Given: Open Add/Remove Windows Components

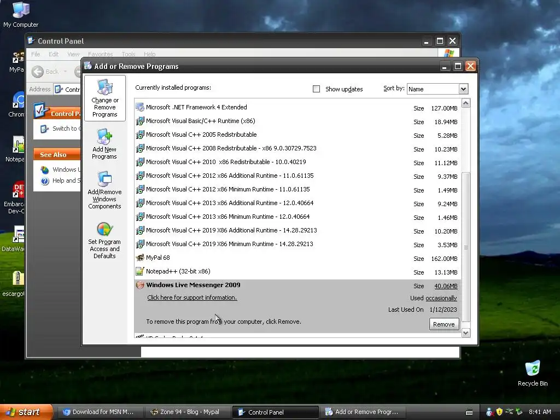Looking at the screenshot, I should pyautogui.click(x=104, y=190).
